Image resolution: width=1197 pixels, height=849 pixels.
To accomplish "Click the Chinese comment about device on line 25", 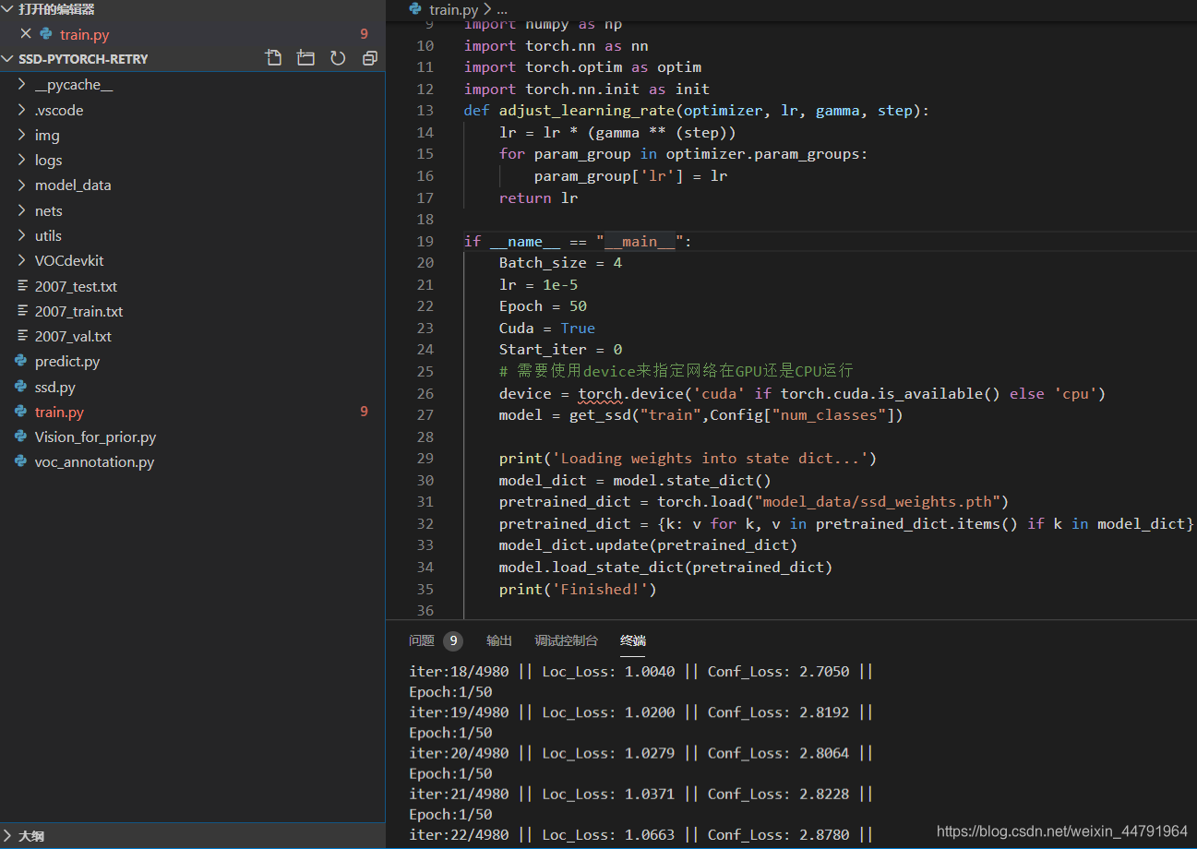I will click(x=676, y=372).
